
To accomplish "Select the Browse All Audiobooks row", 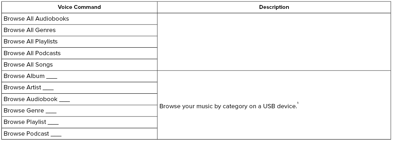I will point(79,19).
